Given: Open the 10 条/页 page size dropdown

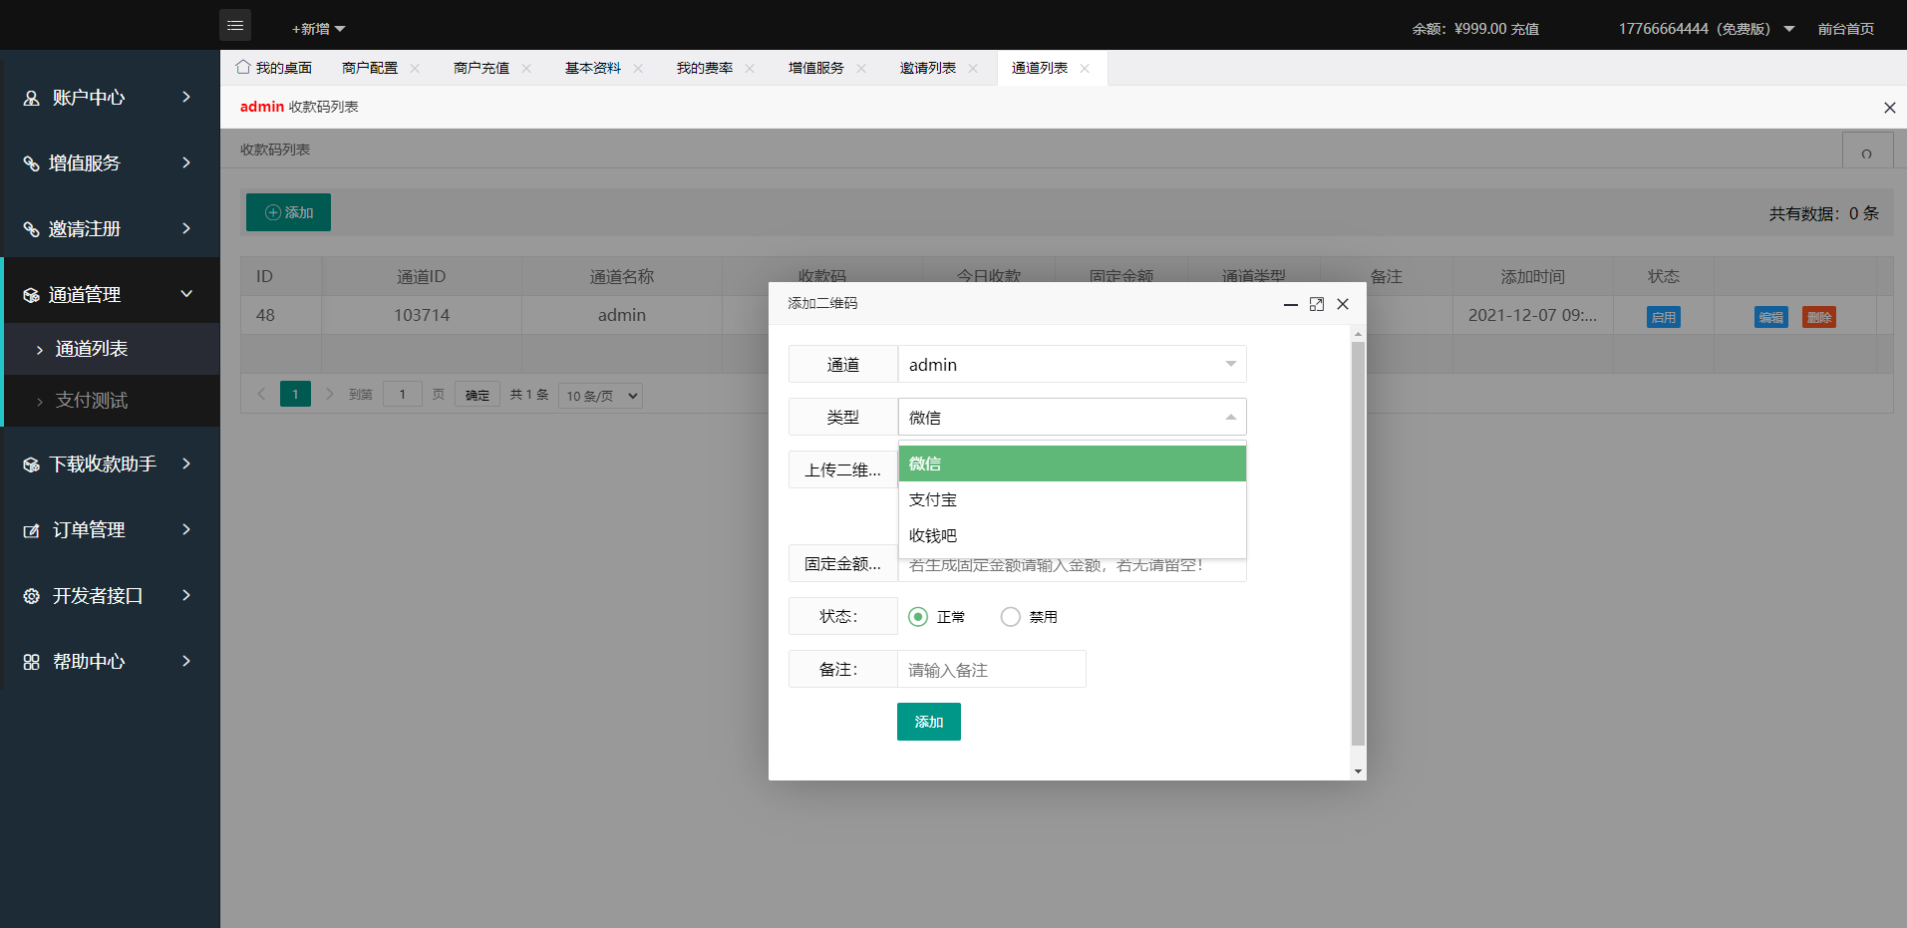Looking at the screenshot, I should [600, 396].
